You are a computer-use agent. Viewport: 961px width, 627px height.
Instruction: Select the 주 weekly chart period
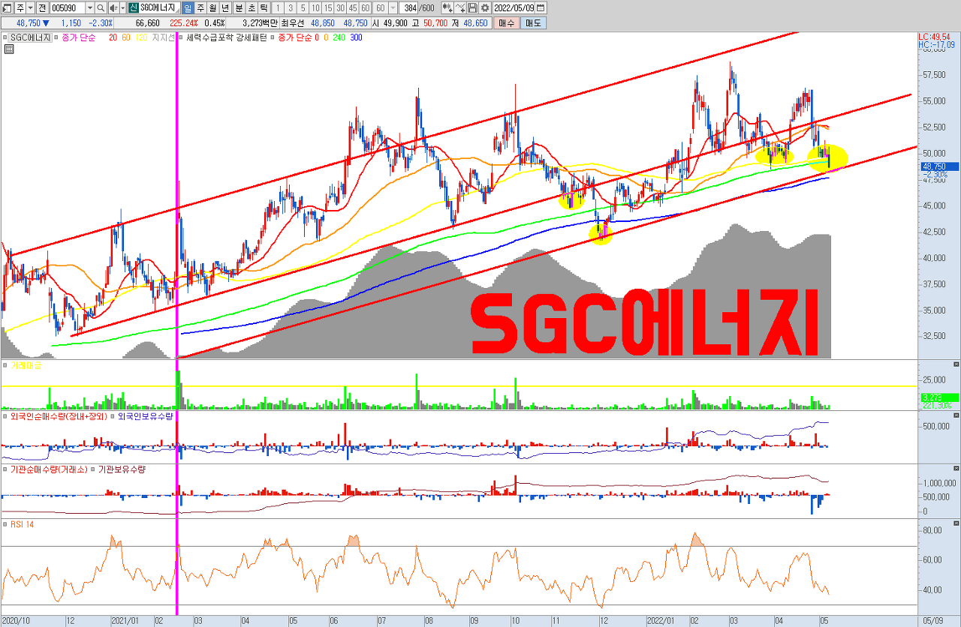pos(200,7)
